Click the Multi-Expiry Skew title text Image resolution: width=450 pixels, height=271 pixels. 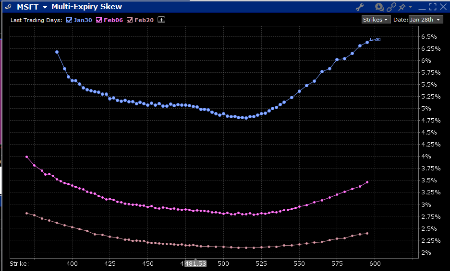[x=86, y=7]
